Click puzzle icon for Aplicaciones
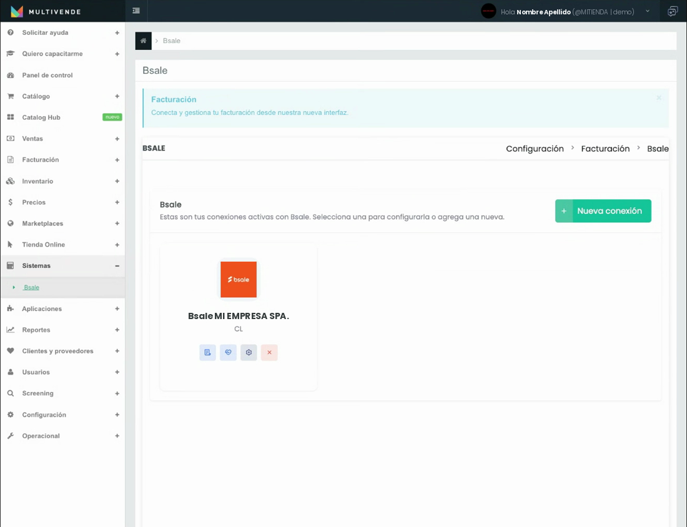The image size is (687, 527). click(11, 308)
